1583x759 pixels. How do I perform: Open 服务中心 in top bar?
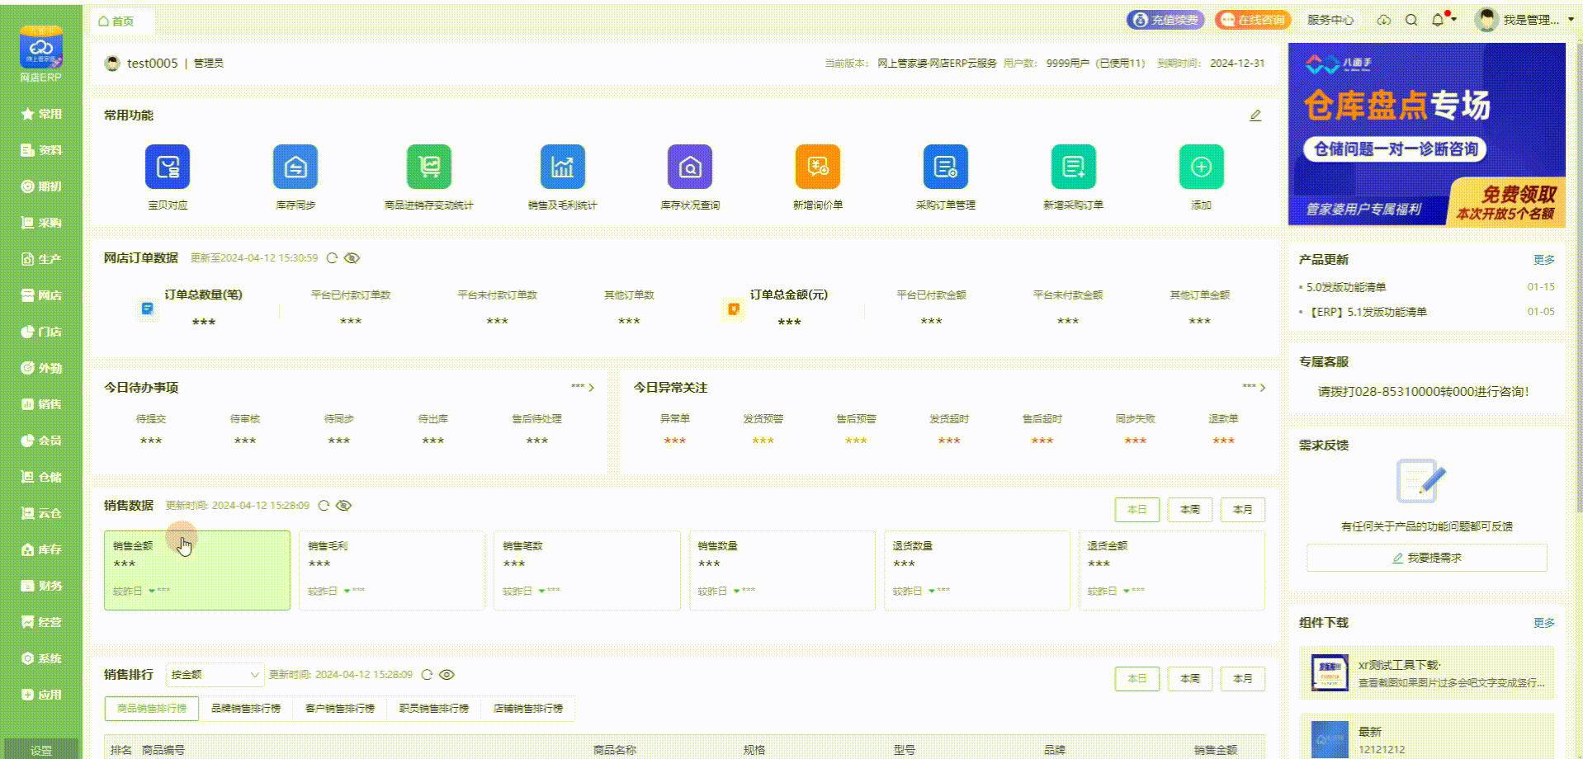1330,20
